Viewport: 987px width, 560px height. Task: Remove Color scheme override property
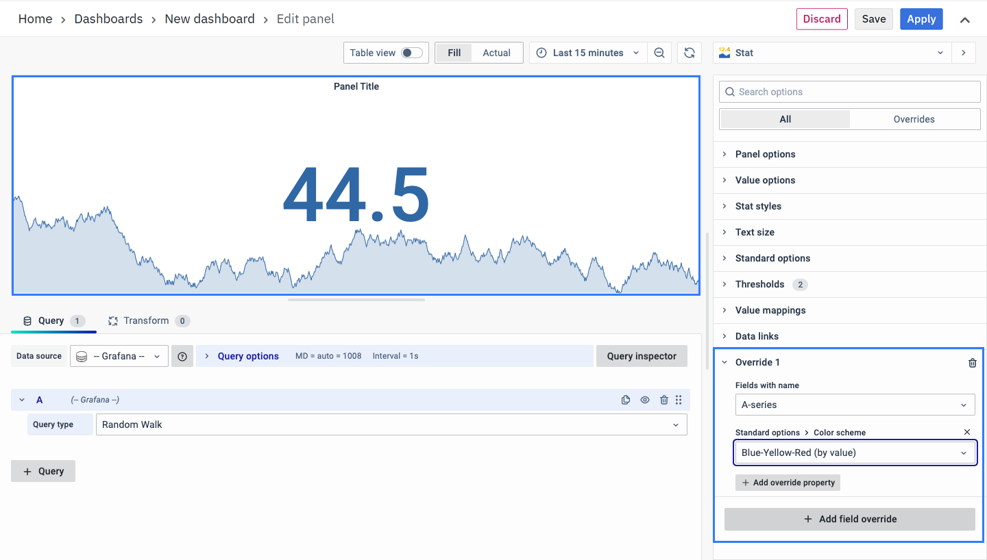click(x=967, y=432)
